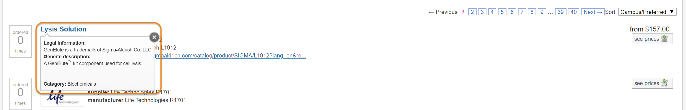This screenshot has width=686, height=110.
Task: Go to results page 2
Action: tap(472, 12)
